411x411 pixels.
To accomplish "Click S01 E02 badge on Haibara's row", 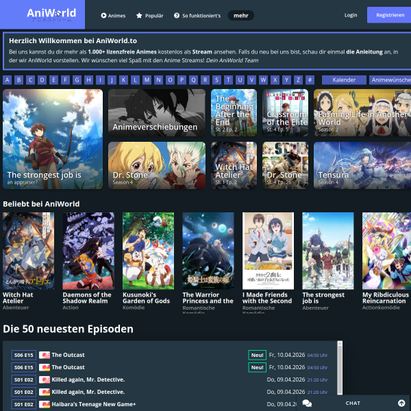I will (x=23, y=404).
